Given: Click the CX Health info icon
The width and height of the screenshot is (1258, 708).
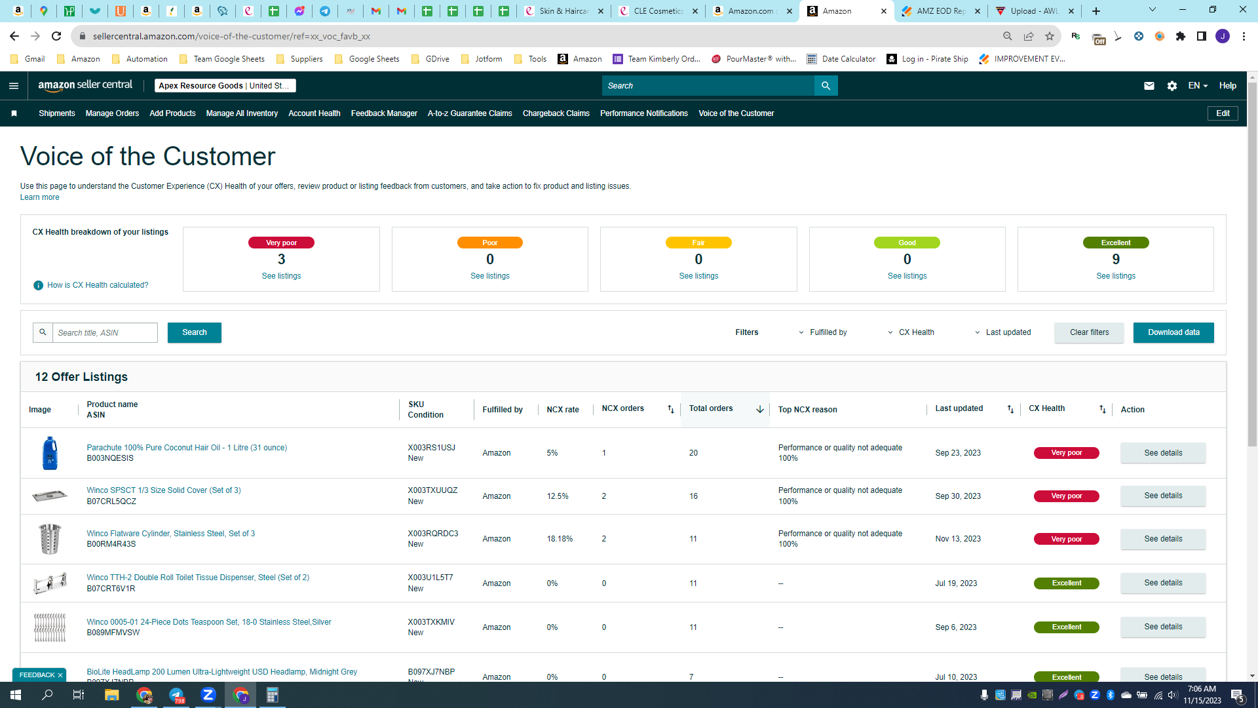Looking at the screenshot, I should tap(38, 285).
